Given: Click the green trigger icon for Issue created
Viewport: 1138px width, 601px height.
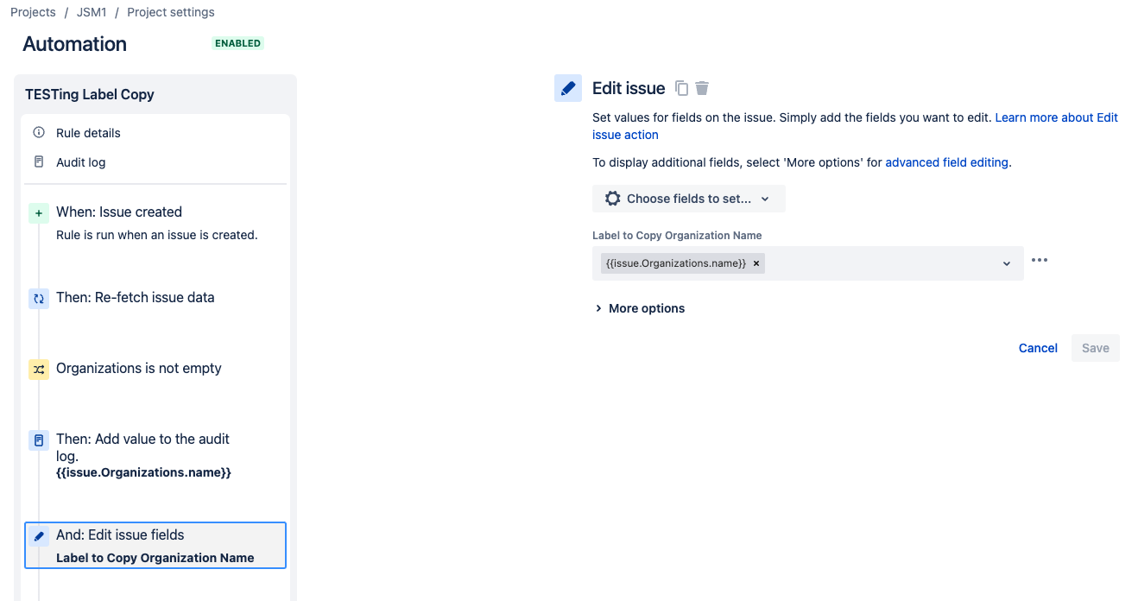Looking at the screenshot, I should [x=38, y=212].
